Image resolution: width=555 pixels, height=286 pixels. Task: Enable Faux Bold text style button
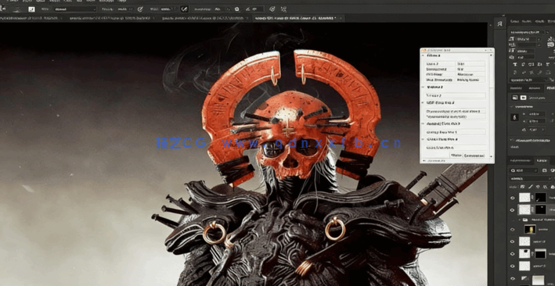(516, 64)
